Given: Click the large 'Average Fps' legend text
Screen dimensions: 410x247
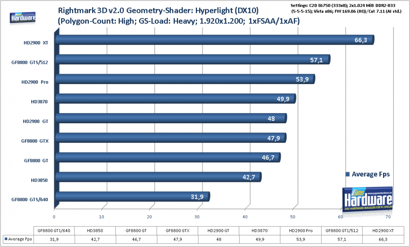Looking at the screenshot, I should tap(371, 174).
